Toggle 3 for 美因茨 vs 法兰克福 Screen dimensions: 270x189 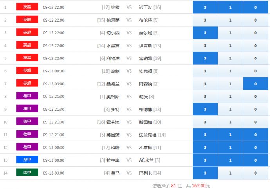(x=205, y=135)
